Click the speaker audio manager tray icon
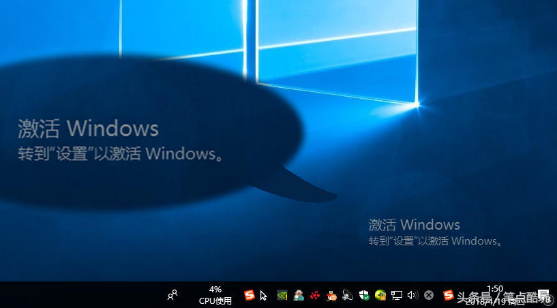 pyautogui.click(x=348, y=295)
